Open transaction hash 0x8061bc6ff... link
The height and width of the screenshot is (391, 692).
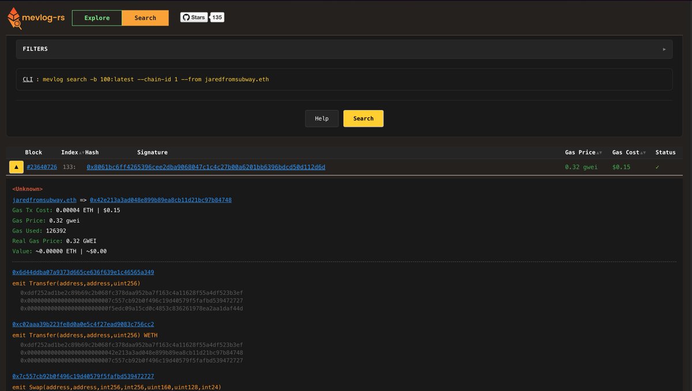[206, 167]
